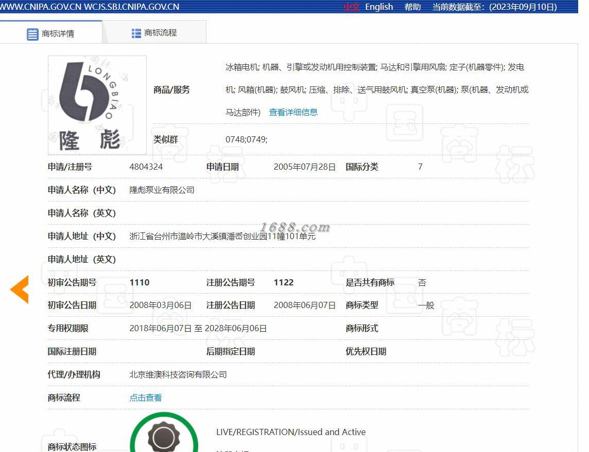The width and height of the screenshot is (589, 452).
Task: Select the 代理/办理机构 label
Action: point(74,375)
